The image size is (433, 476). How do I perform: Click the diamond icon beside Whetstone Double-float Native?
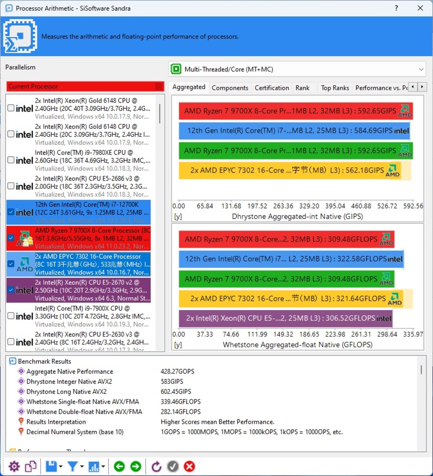pyautogui.click(x=21, y=411)
